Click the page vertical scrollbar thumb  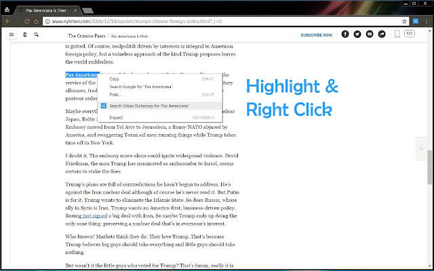(x=429, y=167)
